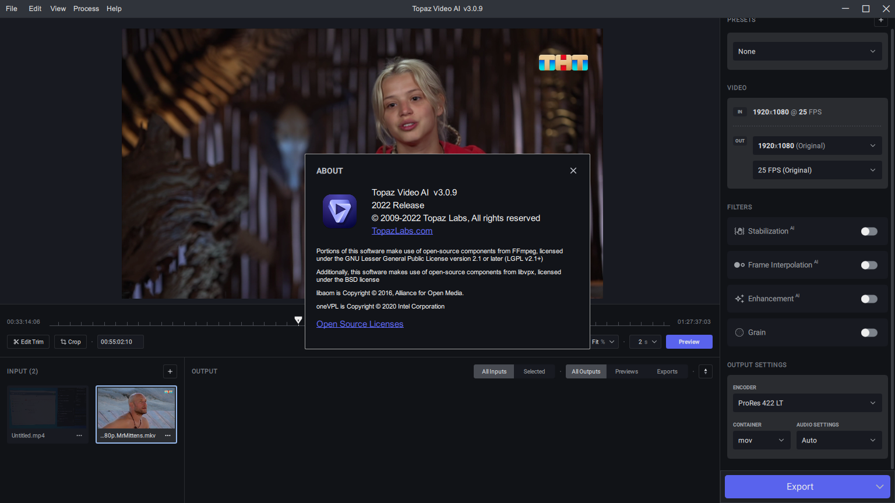Viewport: 895px width, 503px height.
Task: Click the Stabilization filter icon
Action: click(739, 231)
